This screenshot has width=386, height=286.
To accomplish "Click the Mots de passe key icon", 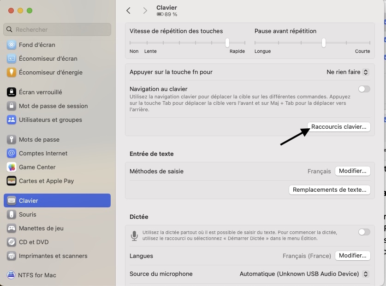I will [x=12, y=139].
